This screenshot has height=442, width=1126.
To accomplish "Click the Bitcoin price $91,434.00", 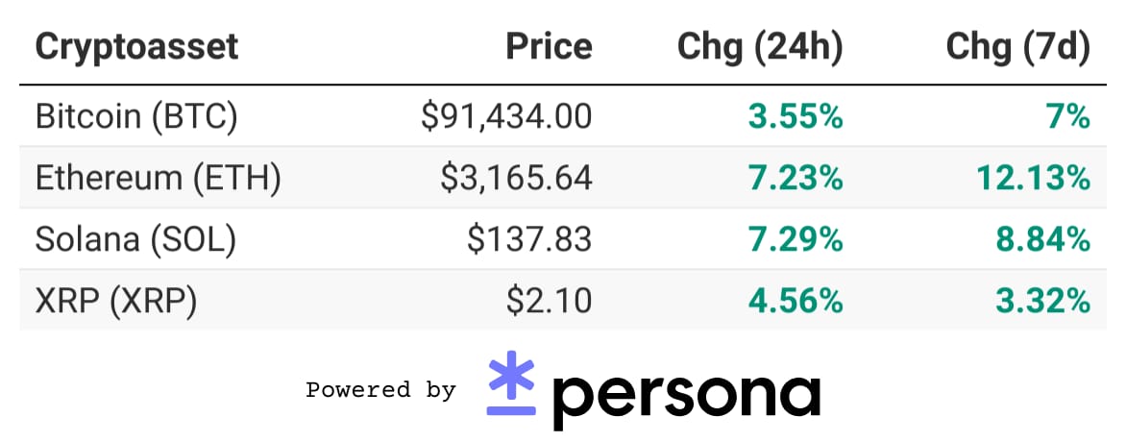I will (506, 116).
